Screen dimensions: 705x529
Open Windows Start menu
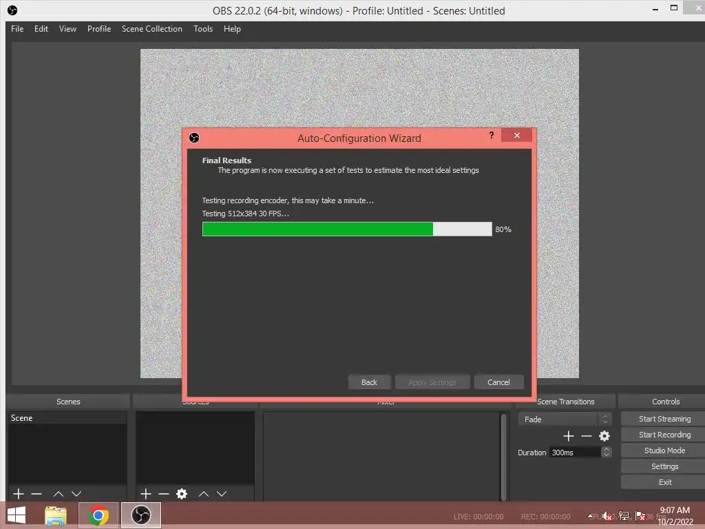(x=17, y=515)
